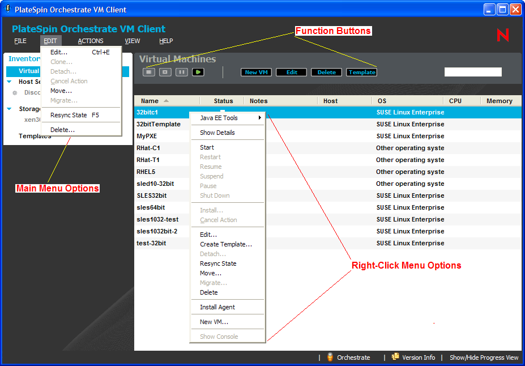The height and width of the screenshot is (366, 525).
Task: Click the Version Info status bar label
Action: tap(419, 358)
